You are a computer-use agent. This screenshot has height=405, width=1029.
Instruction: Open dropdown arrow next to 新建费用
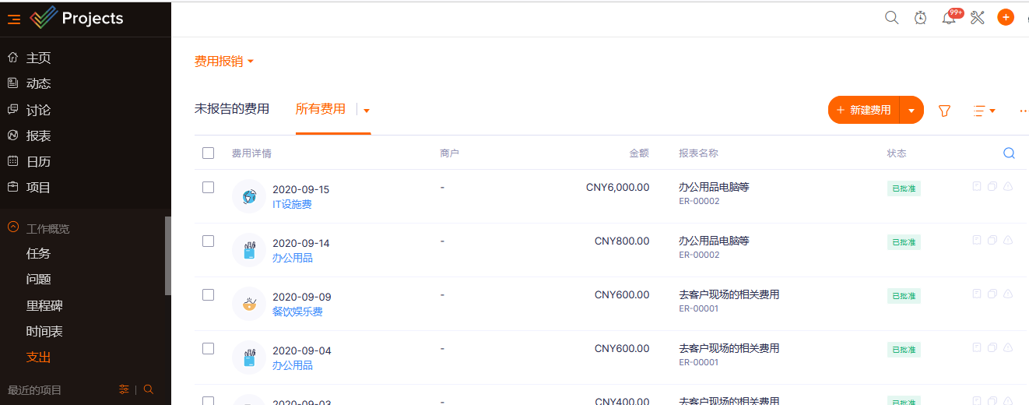tap(911, 111)
